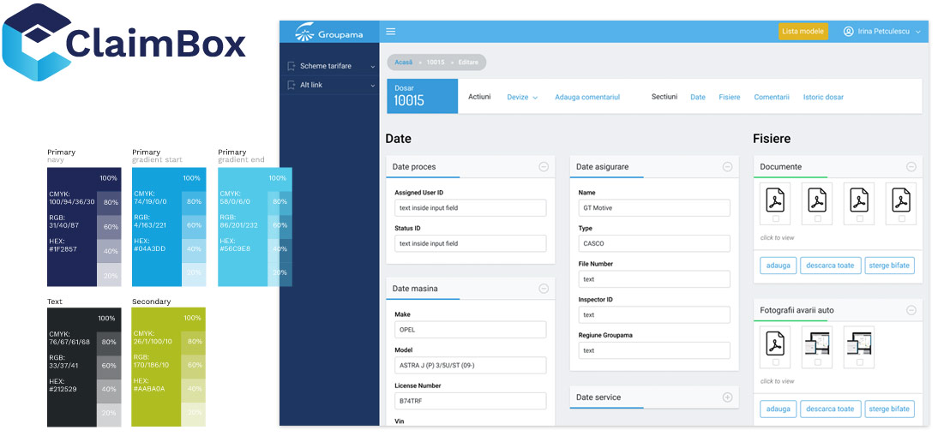938x448 pixels.
Task: Tick checkbox under second Documente PDF
Action: click(x=818, y=218)
